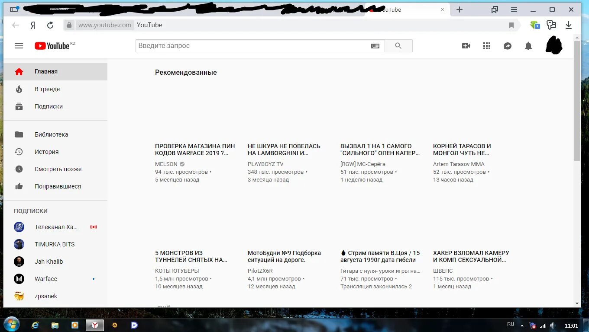Open video ПРОВЕРКА МАГАЗИНА ПИН КОДОВ WARFACE
Image resolution: width=589 pixels, height=332 pixels.
click(195, 150)
